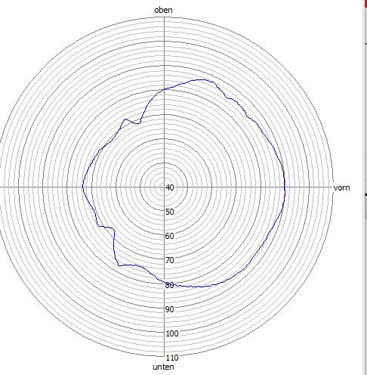The height and width of the screenshot is (375, 367).
Task: Click the 'vorn' label beside the polar chart
Action: tap(341, 187)
